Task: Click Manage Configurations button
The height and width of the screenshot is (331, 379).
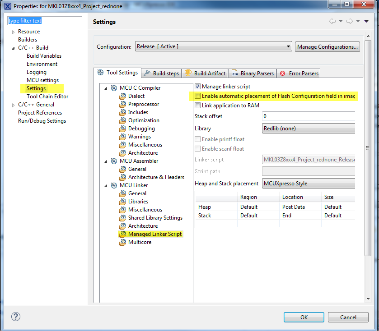Action: tap(327, 46)
